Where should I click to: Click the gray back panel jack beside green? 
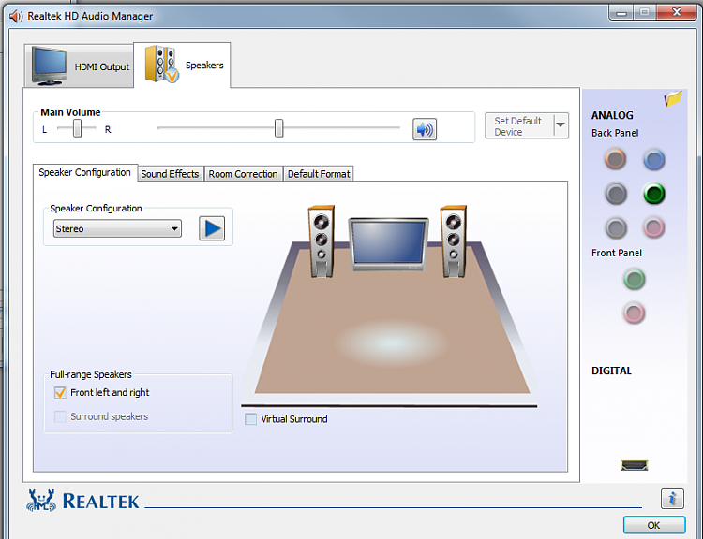click(x=616, y=194)
